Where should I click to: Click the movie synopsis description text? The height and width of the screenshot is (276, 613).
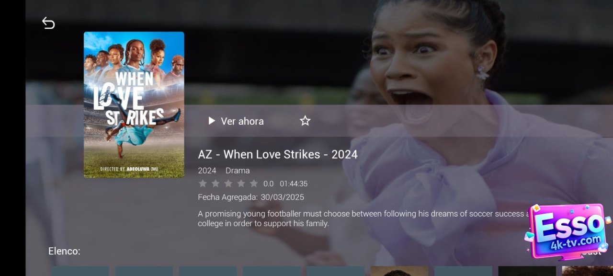363,218
